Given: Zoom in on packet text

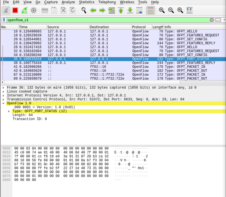Looking at the screenshot, I should pyautogui.click(x=161, y=10).
